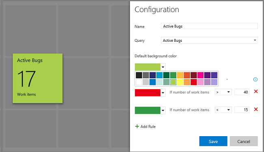Pick the medium green top-row swatch
Screen dimensions: 264x152
[173, 75]
